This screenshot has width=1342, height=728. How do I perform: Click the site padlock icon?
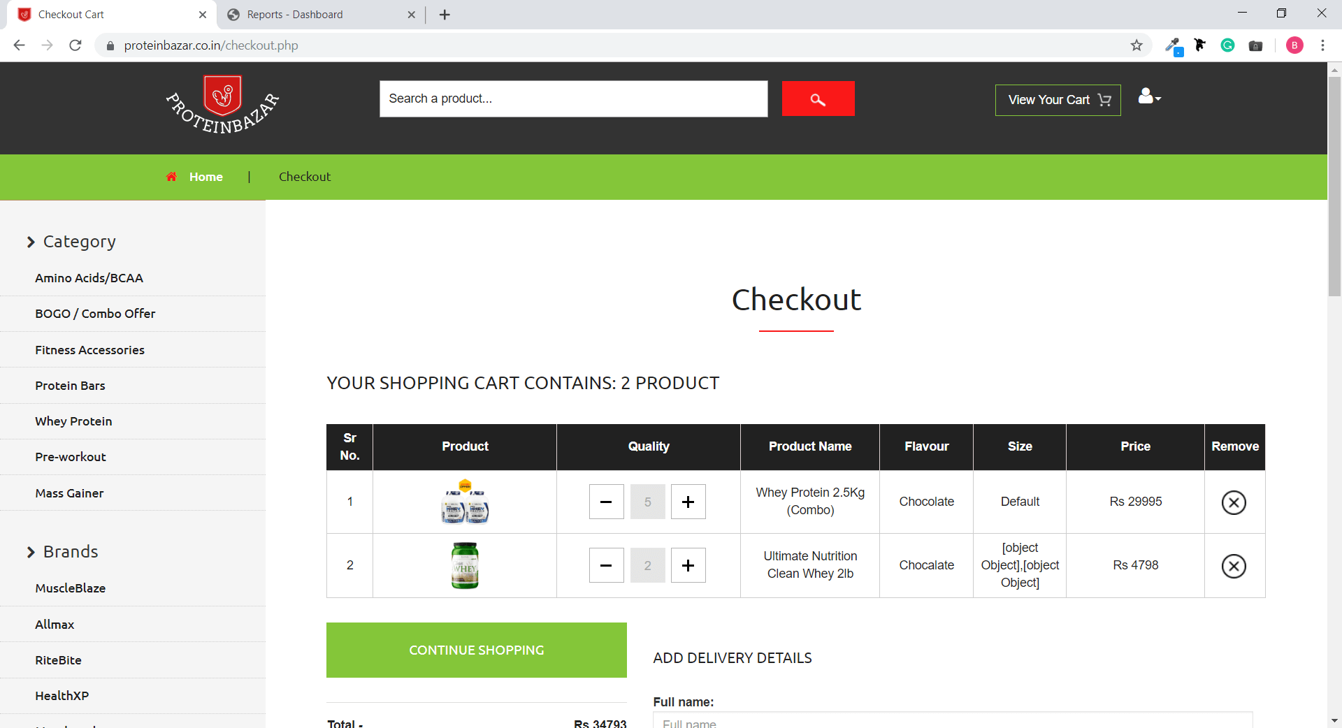pyautogui.click(x=110, y=45)
